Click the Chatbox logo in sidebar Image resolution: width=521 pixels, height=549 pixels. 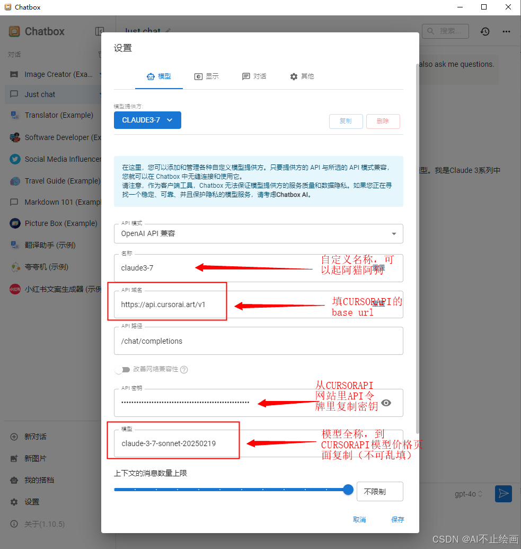tap(14, 31)
